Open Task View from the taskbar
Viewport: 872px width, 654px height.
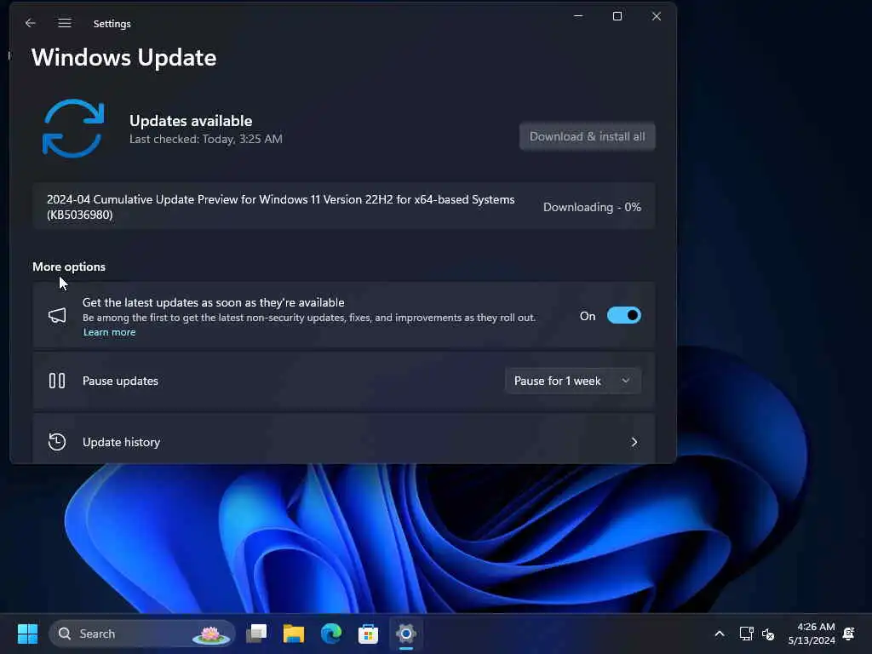pos(256,634)
